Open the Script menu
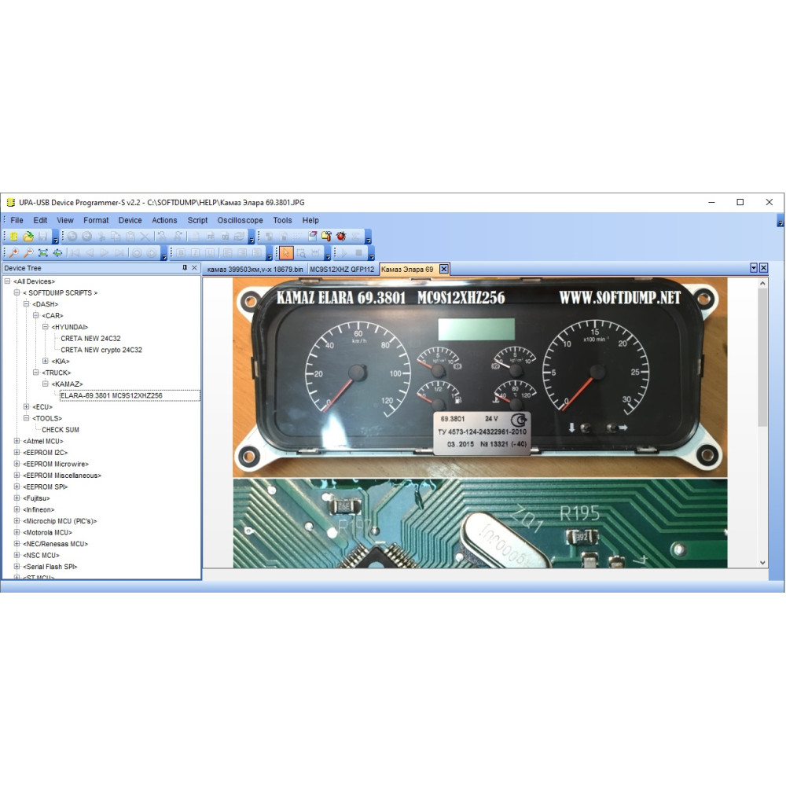 (197, 220)
